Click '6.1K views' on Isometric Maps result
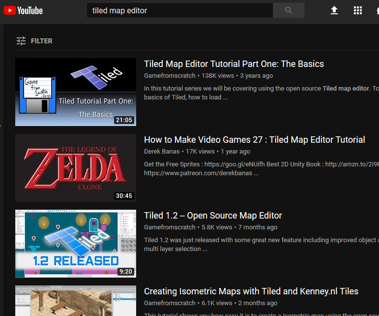379x316 pixels. click(217, 303)
